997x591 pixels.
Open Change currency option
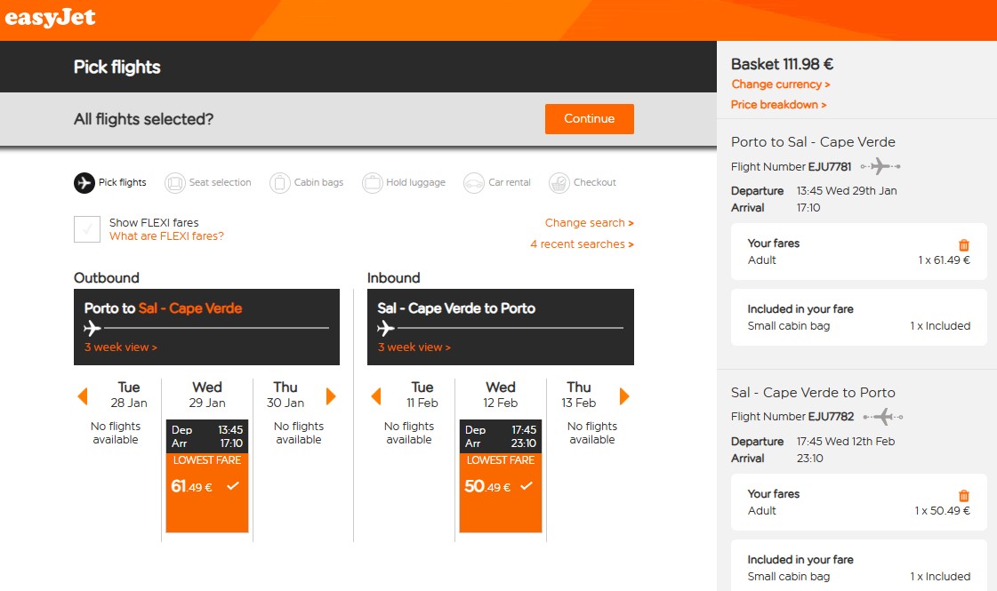[781, 84]
